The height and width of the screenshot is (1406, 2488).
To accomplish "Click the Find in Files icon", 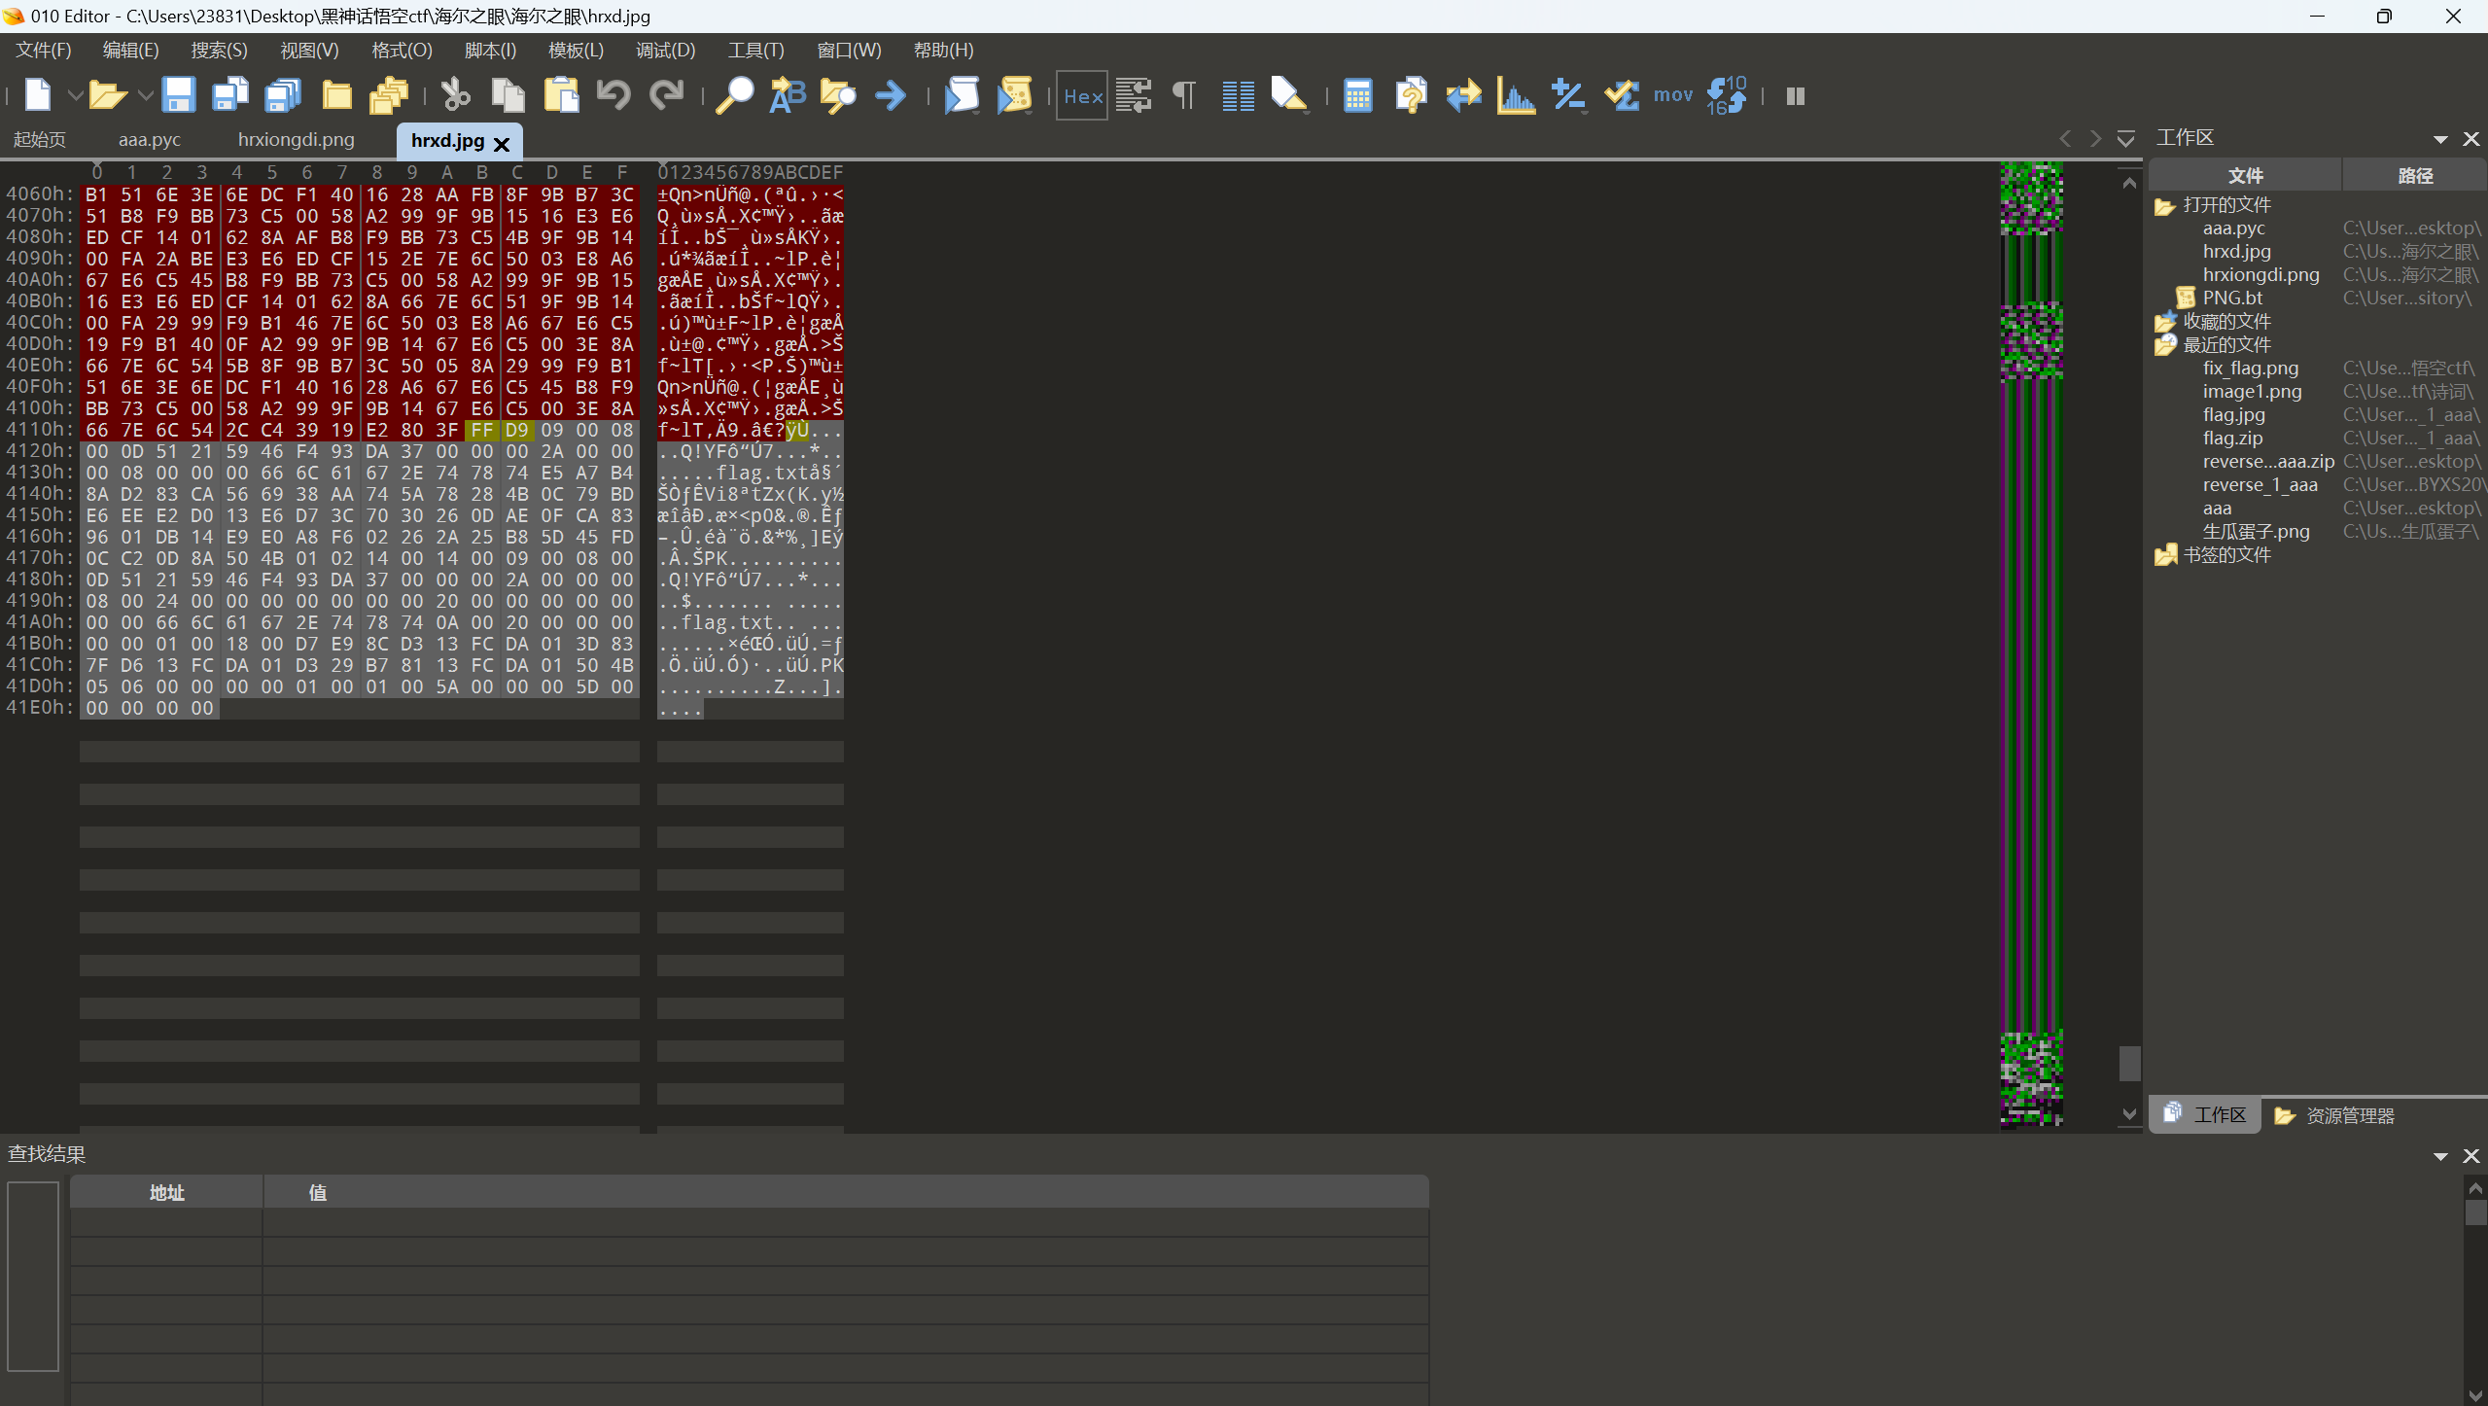I will (838, 95).
